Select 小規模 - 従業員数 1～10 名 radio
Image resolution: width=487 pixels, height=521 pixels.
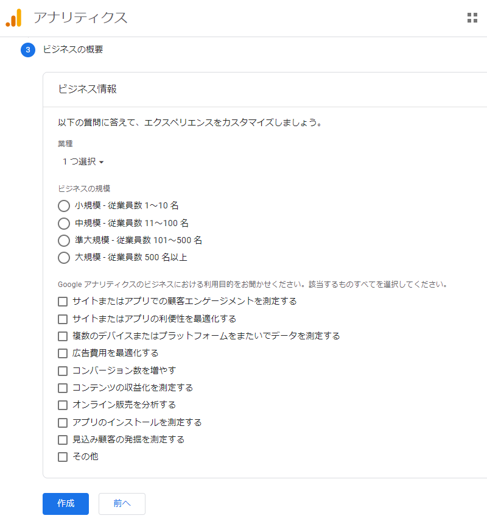[64, 206]
